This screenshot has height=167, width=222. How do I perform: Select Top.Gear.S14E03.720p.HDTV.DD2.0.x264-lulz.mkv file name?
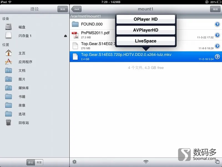pyautogui.click(x=126, y=55)
